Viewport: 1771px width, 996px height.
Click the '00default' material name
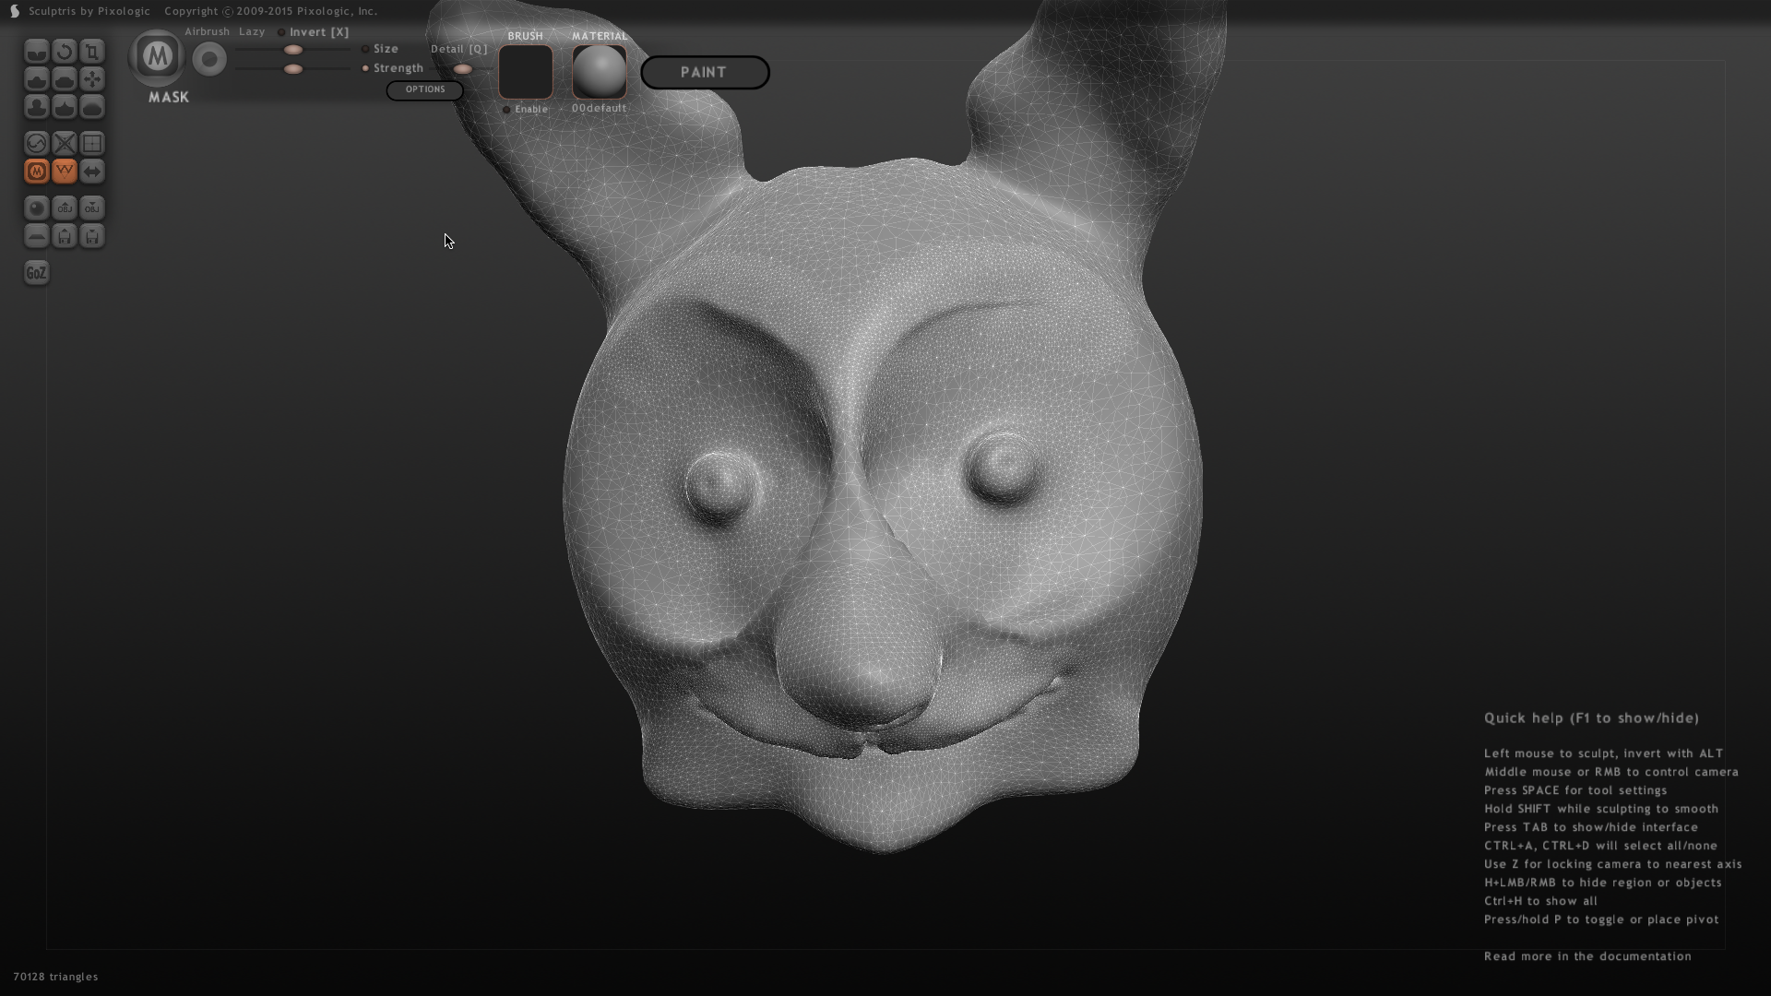[599, 109]
